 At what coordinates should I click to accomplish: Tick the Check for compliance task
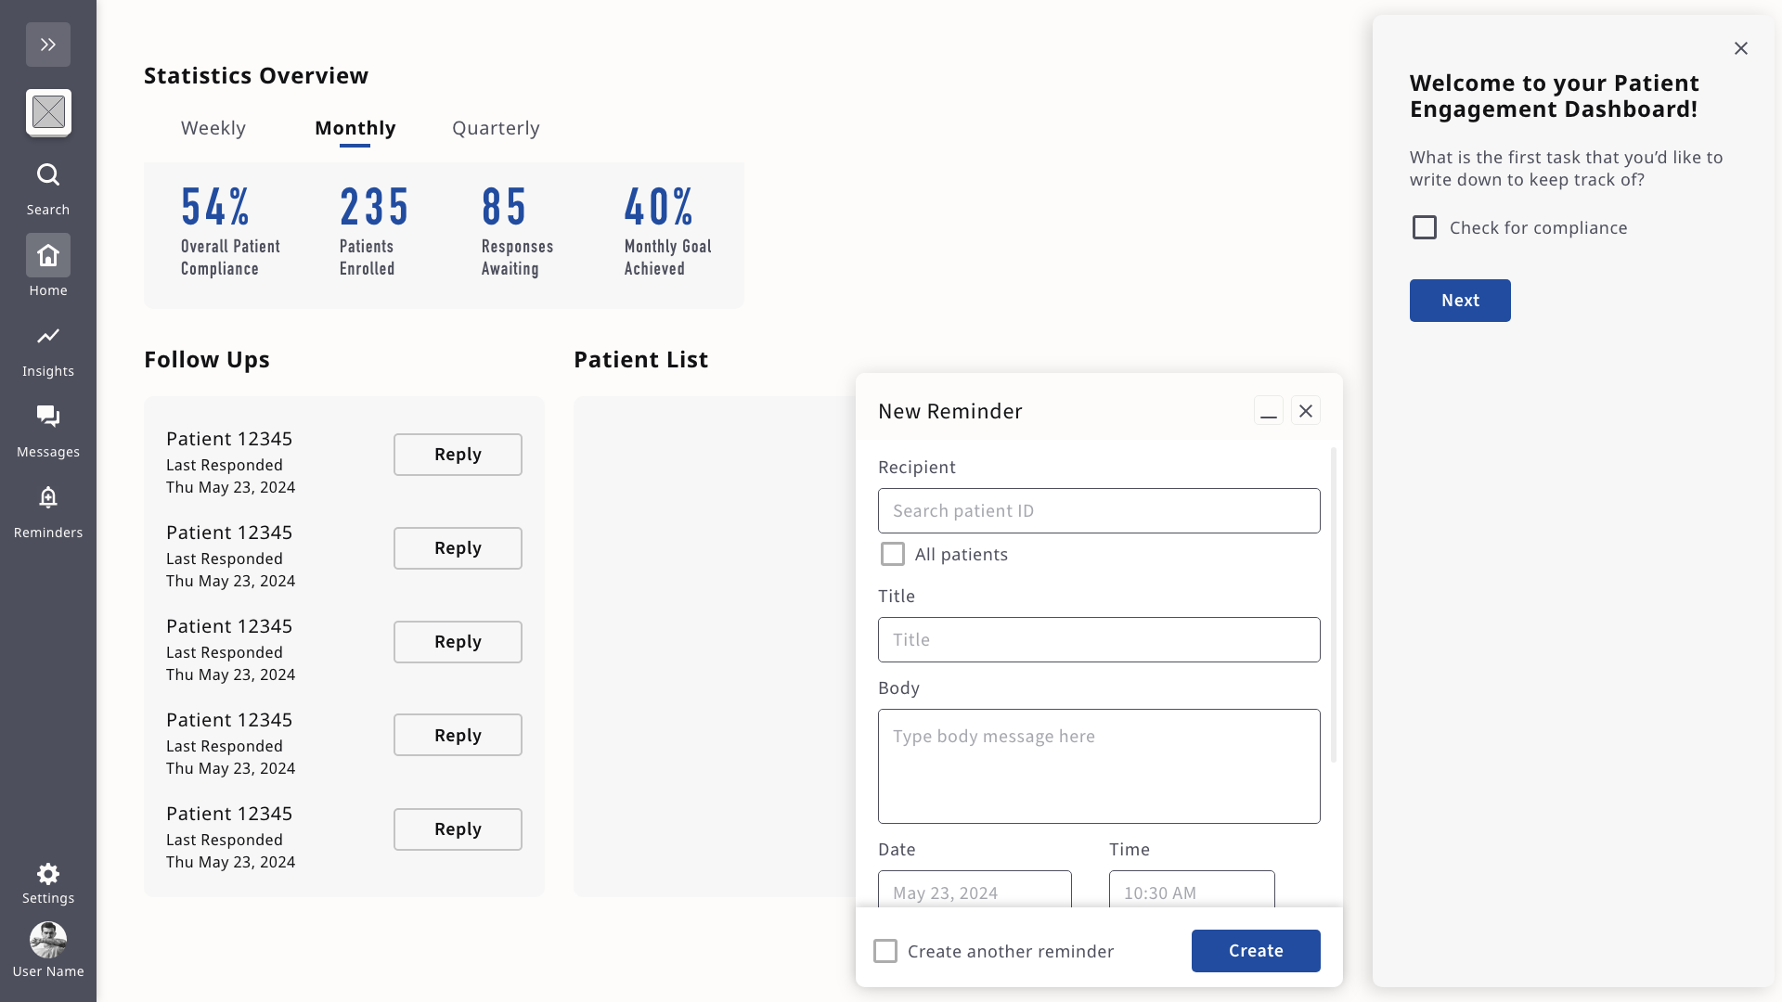1425,227
